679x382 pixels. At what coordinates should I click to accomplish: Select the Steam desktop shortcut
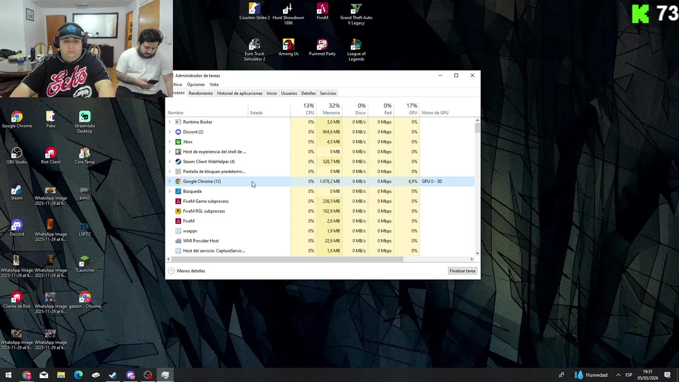(x=17, y=192)
